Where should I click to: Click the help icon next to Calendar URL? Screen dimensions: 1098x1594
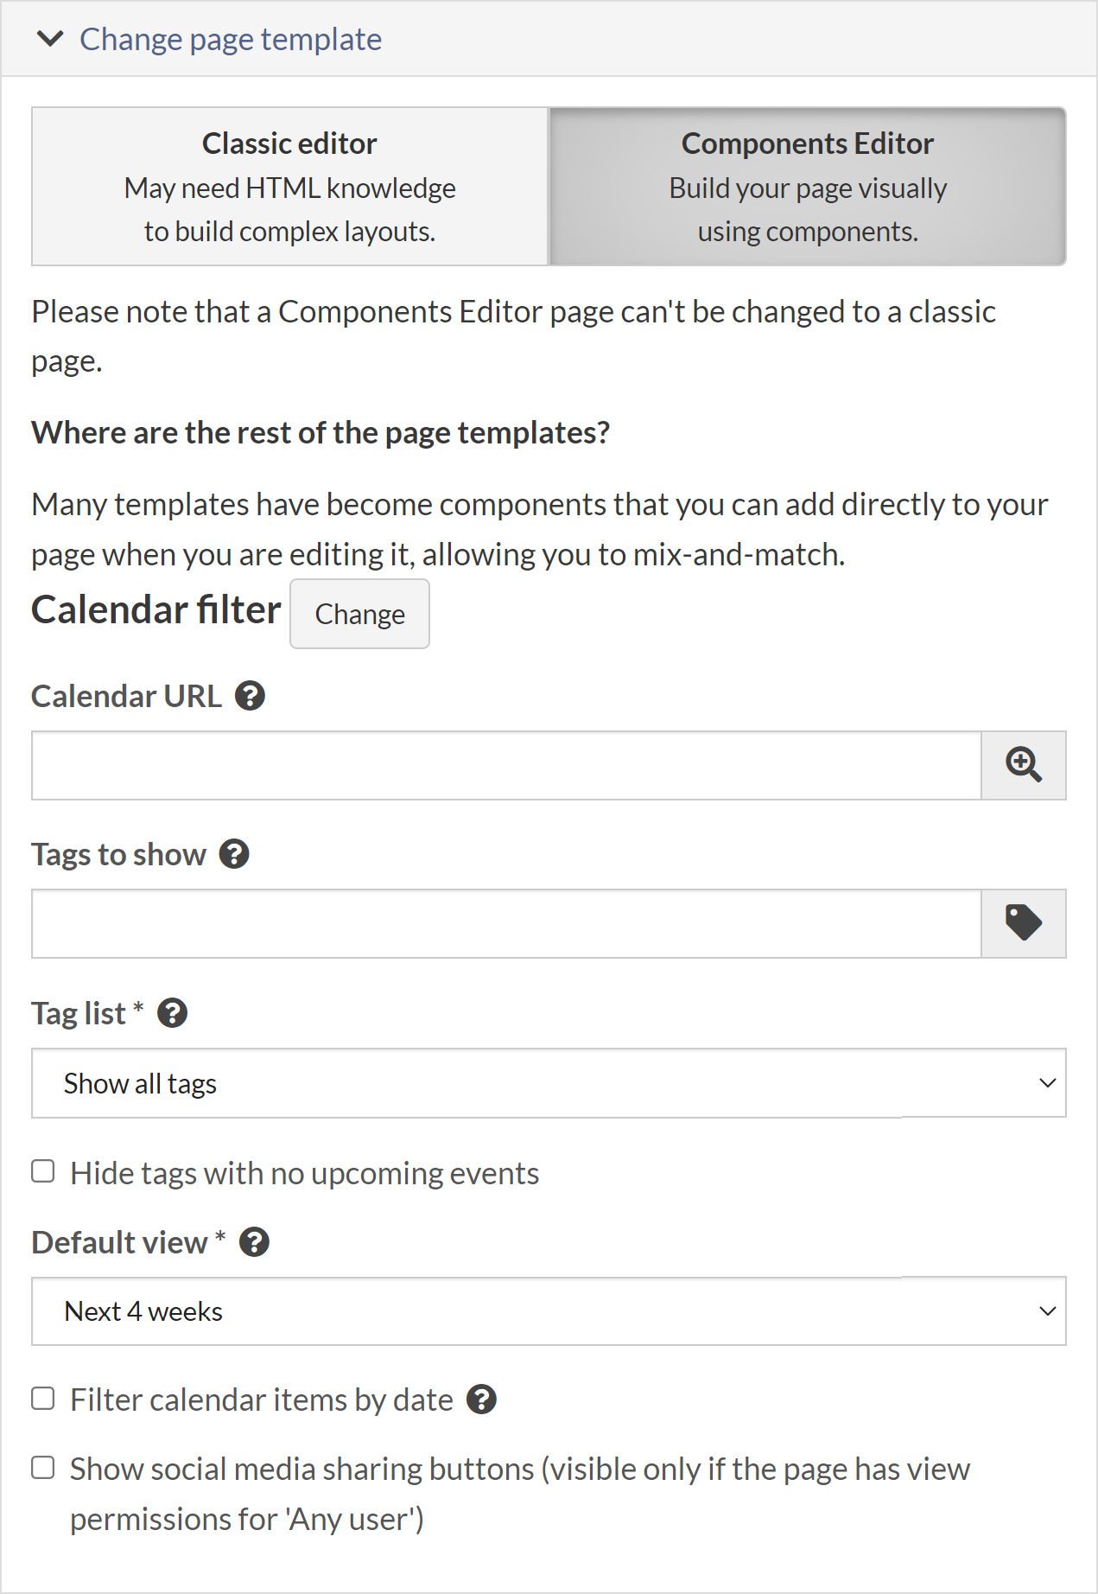point(250,695)
